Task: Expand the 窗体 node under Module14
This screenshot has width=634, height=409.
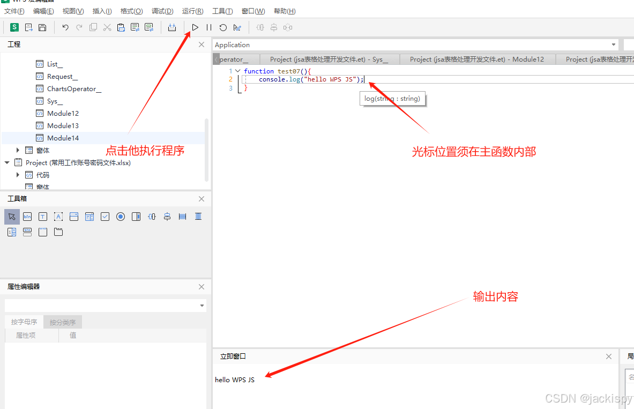Action: pyautogui.click(x=18, y=150)
